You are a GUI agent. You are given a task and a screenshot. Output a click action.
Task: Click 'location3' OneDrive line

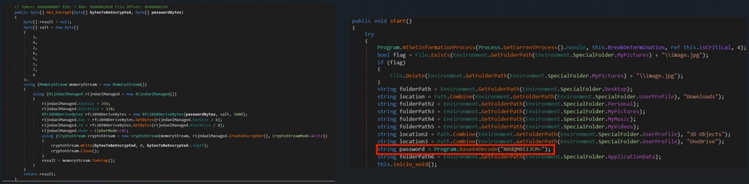coord(551,141)
